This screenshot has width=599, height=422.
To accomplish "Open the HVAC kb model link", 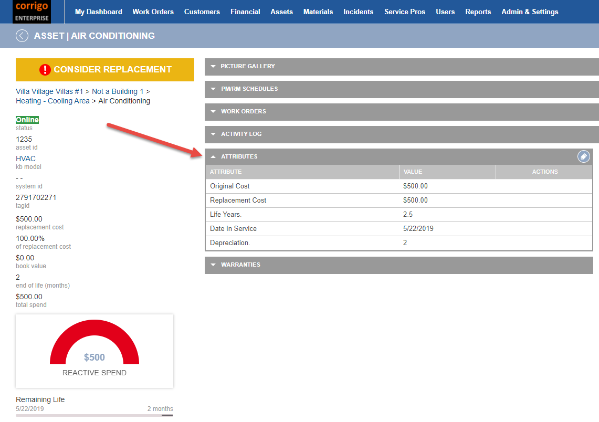I will tap(26, 159).
